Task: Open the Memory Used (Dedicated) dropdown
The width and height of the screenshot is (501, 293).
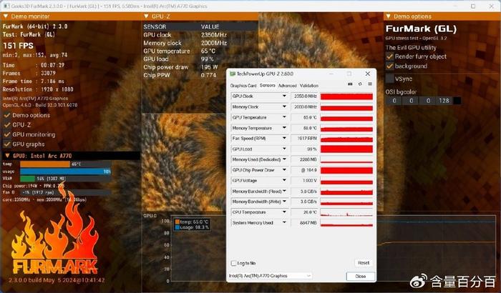Action: (284, 159)
